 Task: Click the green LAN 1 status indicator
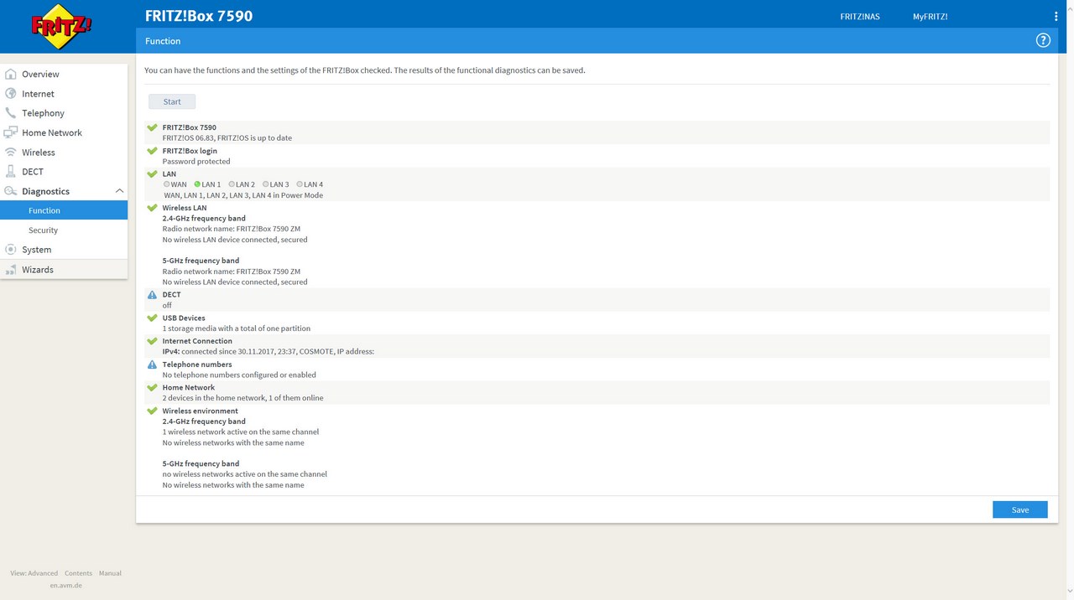click(x=197, y=184)
